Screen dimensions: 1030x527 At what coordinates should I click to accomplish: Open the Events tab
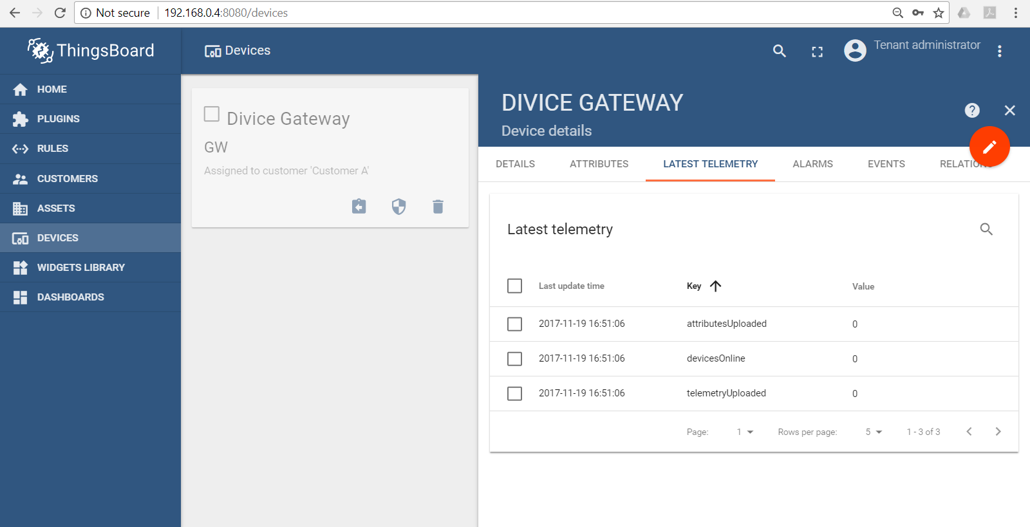point(886,164)
